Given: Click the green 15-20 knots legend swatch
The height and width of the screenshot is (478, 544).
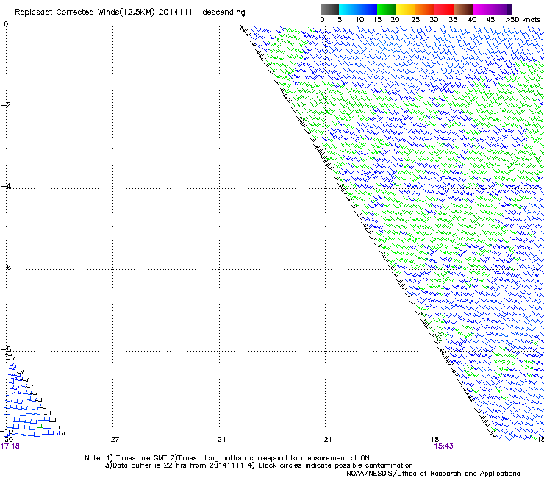Looking at the screenshot, I should click(x=387, y=9).
